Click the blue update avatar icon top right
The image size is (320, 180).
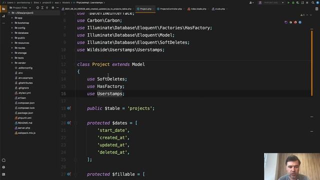[x=318, y=2]
